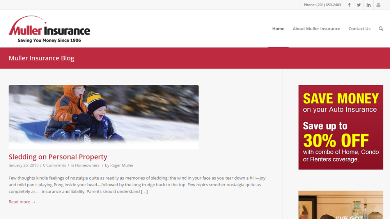
Task: View the Homeowners category
Action: pos(87,165)
